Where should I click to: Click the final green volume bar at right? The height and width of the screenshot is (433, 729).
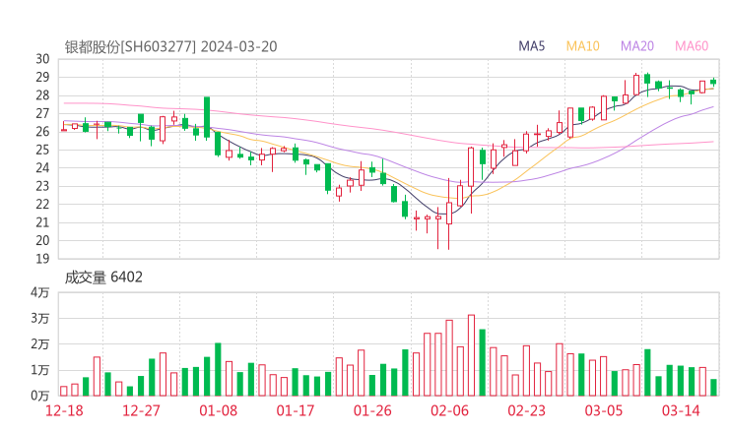(713, 387)
